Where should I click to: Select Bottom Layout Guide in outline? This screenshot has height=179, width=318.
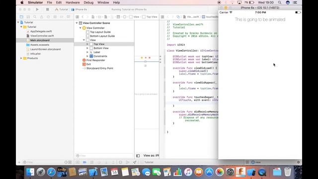(x=102, y=36)
